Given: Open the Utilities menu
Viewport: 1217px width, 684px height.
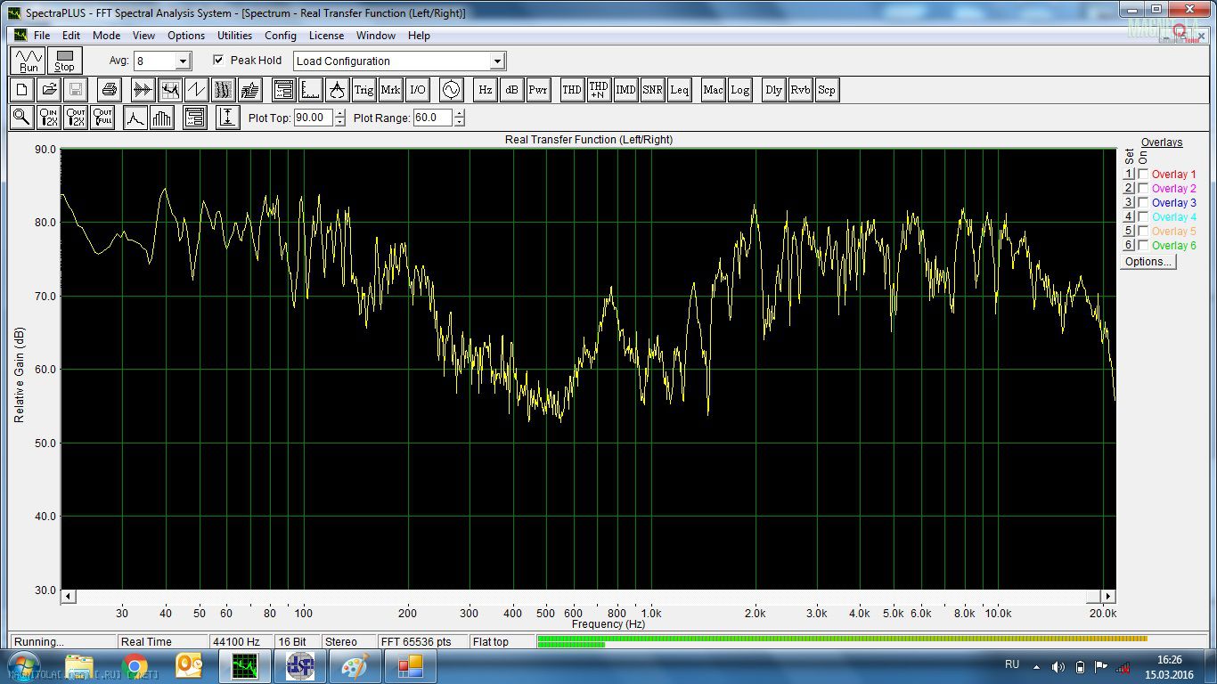Looking at the screenshot, I should [235, 36].
